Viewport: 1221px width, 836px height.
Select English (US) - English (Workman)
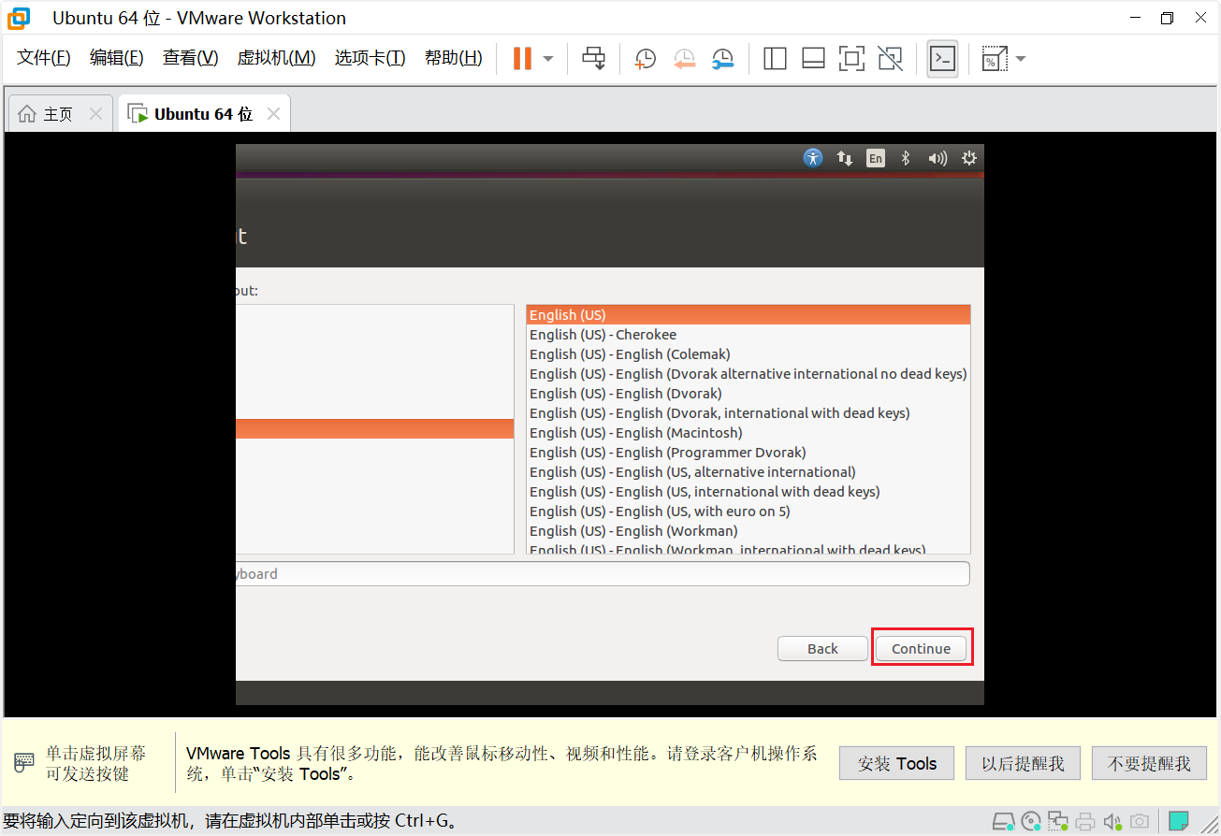point(748,531)
